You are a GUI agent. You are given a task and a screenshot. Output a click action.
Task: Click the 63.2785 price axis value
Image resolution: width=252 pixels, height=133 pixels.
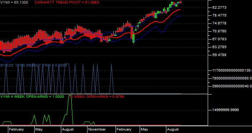[x=219, y=47]
